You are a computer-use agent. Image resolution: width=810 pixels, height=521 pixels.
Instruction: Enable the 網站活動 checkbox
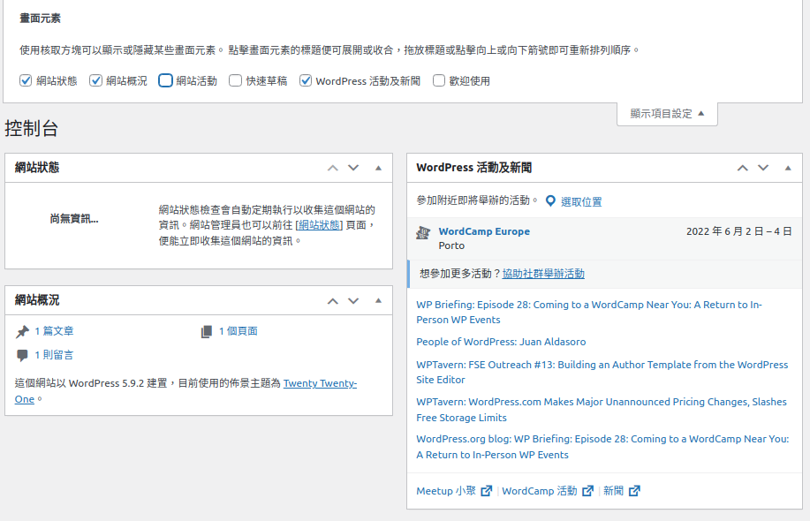tap(165, 80)
